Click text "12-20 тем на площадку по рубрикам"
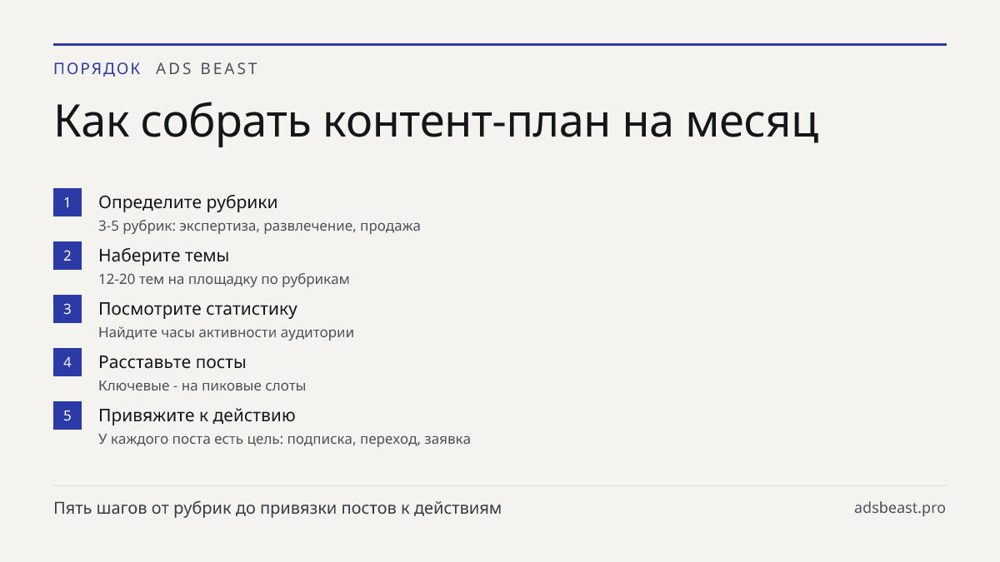The height and width of the screenshot is (562, 1000). [x=224, y=279]
